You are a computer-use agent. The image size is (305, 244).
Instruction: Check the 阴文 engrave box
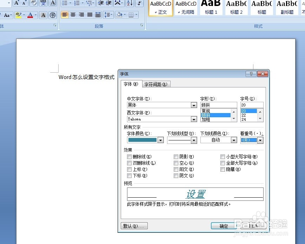[176, 176]
